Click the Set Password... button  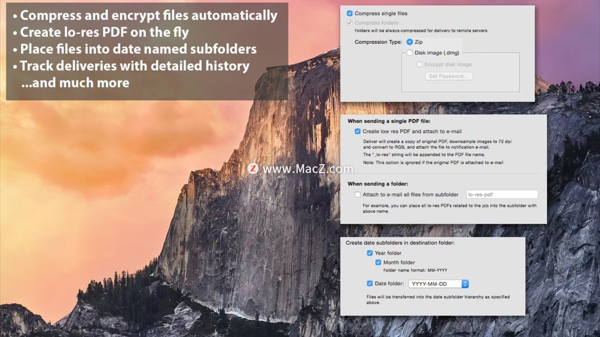point(449,76)
